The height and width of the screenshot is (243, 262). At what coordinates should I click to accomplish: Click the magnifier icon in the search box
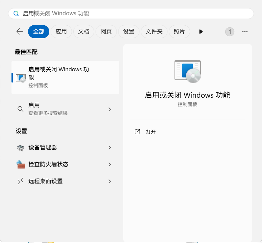click(x=16, y=14)
